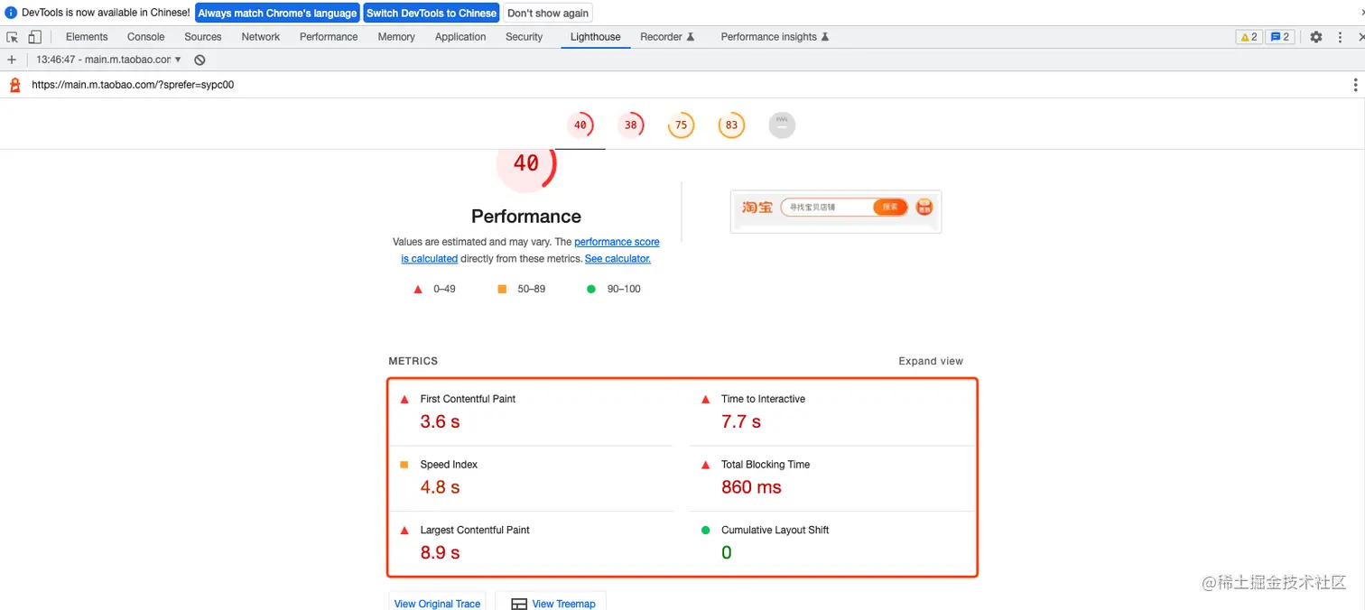This screenshot has width=1365, height=610.
Task: Open the Sources tab
Action: pos(202,37)
